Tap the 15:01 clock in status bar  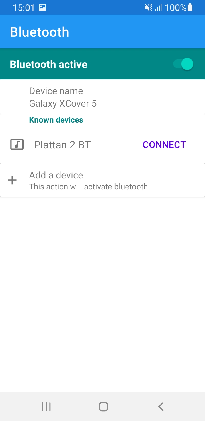(24, 8)
